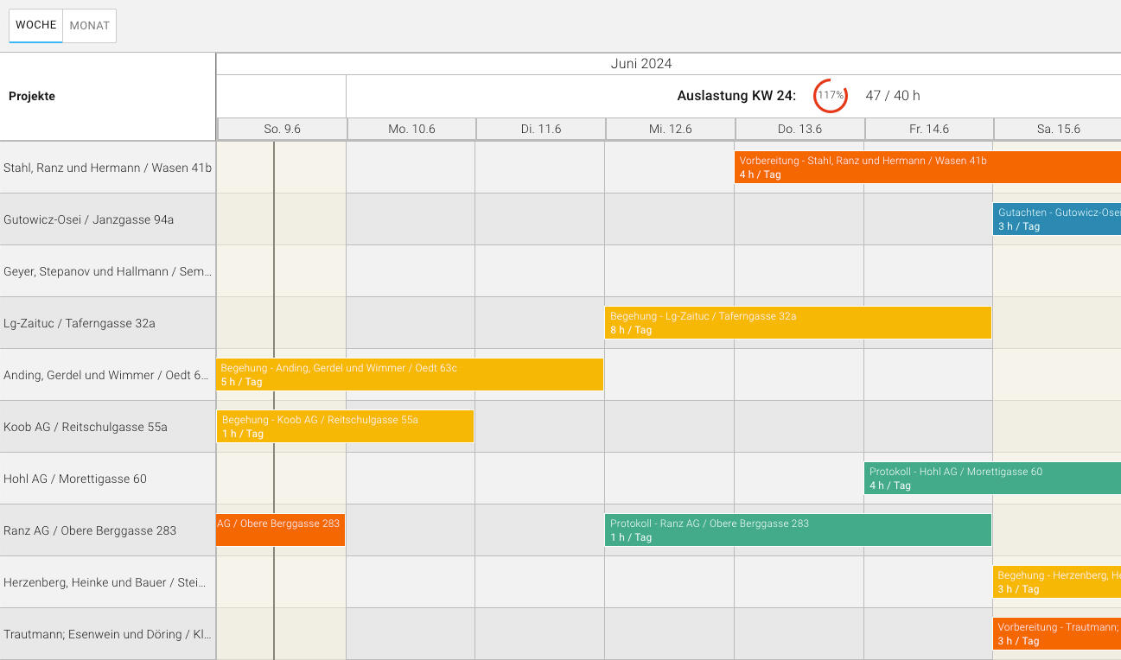
Task: Click the 117% utilization circle indicator
Action: 830,95
